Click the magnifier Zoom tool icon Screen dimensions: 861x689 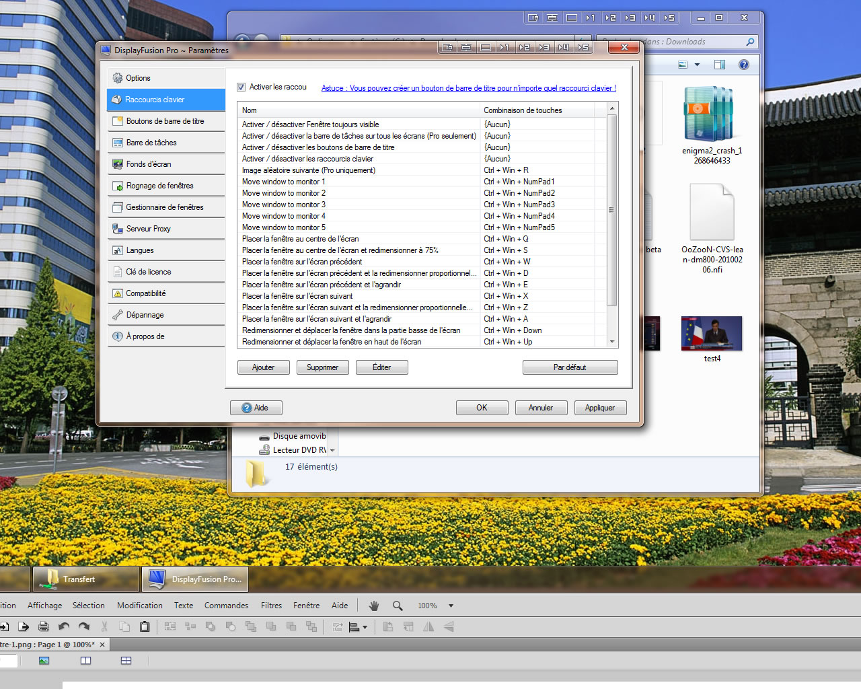(398, 606)
